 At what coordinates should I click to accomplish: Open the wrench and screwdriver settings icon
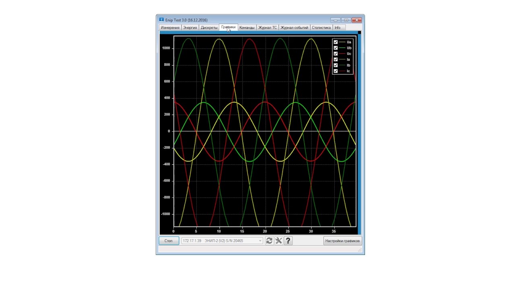coord(278,241)
